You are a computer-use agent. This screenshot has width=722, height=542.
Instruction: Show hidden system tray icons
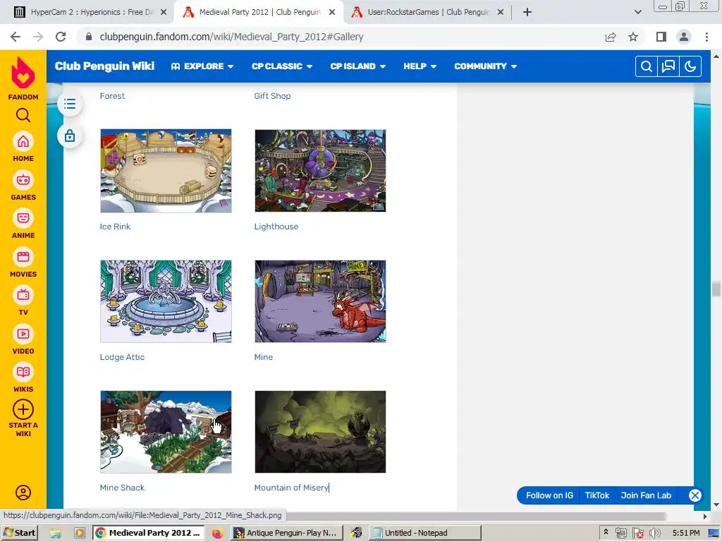click(606, 532)
